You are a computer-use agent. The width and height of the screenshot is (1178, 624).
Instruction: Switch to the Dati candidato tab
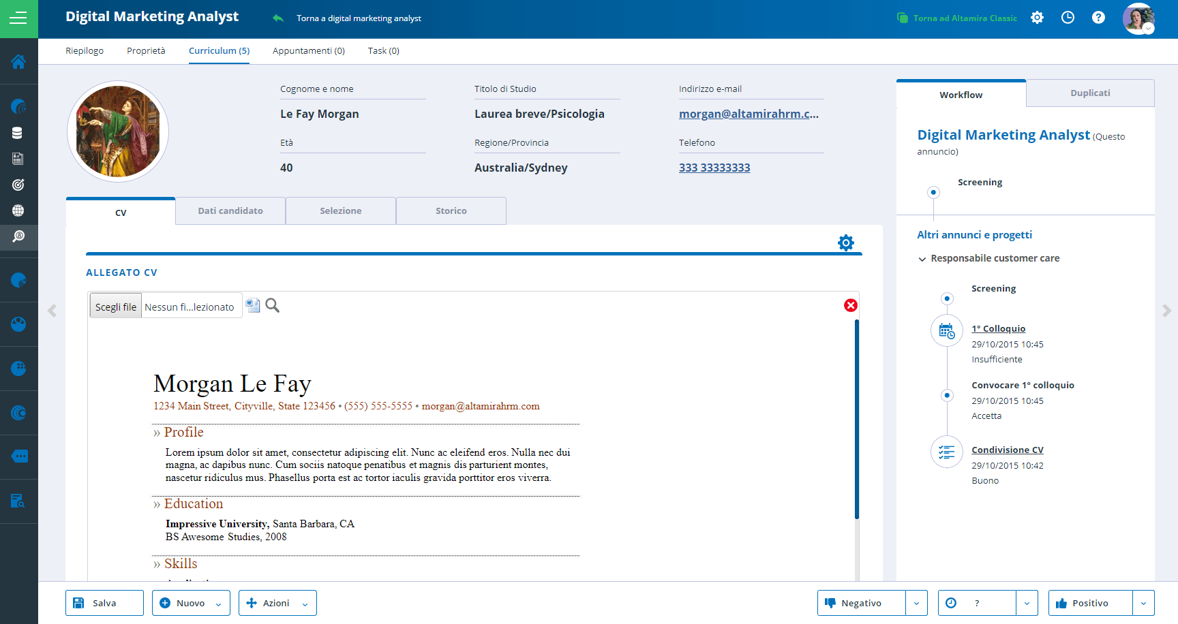pos(230,211)
